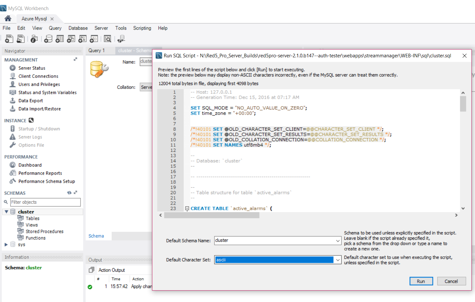Click Run to execute the script
The width and height of the screenshot is (475, 302).
pyautogui.click(x=421, y=281)
